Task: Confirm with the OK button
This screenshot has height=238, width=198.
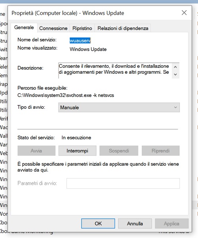Action: (x=98, y=223)
